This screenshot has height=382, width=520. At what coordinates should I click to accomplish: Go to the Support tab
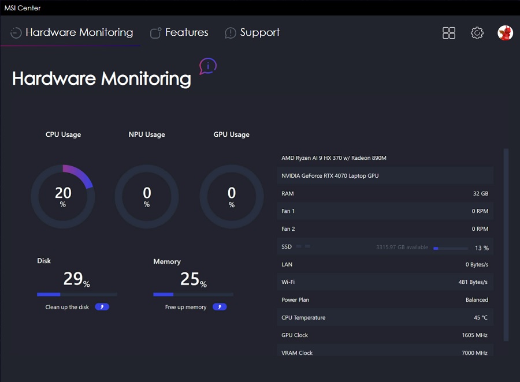click(x=259, y=32)
